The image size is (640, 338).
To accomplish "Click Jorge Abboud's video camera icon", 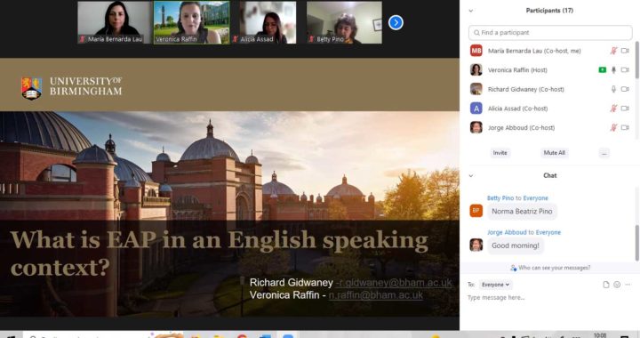I will click(625, 127).
